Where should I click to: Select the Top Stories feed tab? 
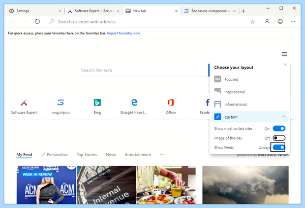87,154
